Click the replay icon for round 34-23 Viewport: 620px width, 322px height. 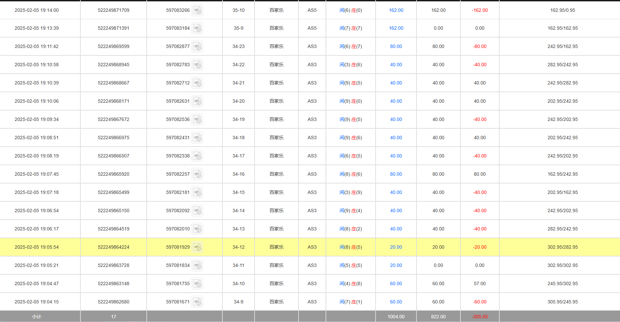pyautogui.click(x=198, y=46)
